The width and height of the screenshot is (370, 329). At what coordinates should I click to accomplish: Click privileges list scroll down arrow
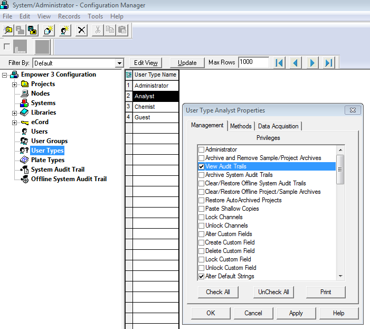(340, 276)
